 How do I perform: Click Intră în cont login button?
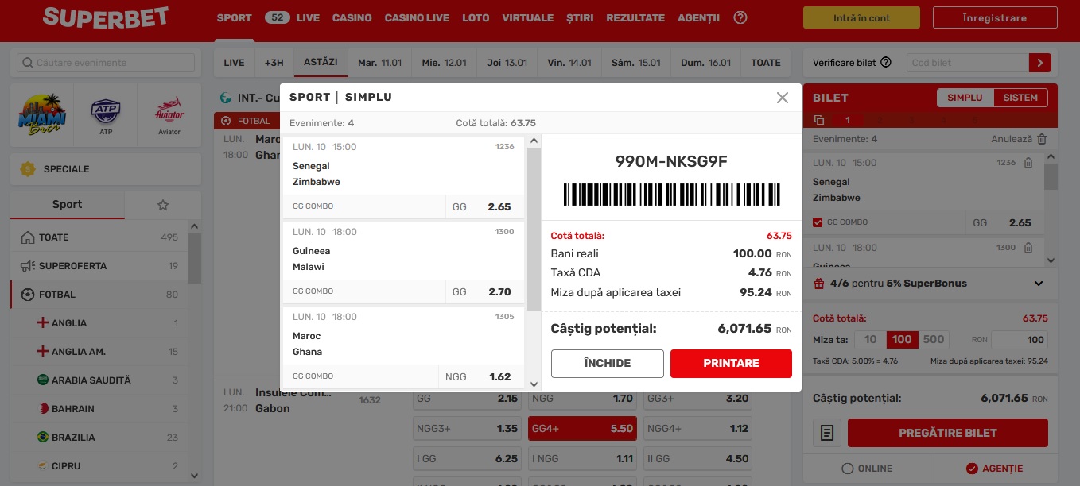(861, 18)
